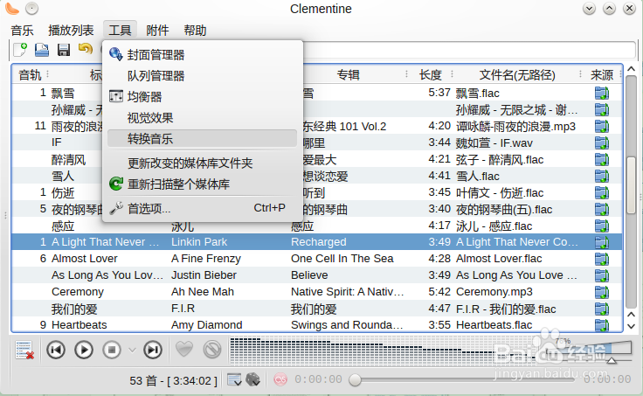Select the 5:37 length cell of 飘雪

(439, 93)
